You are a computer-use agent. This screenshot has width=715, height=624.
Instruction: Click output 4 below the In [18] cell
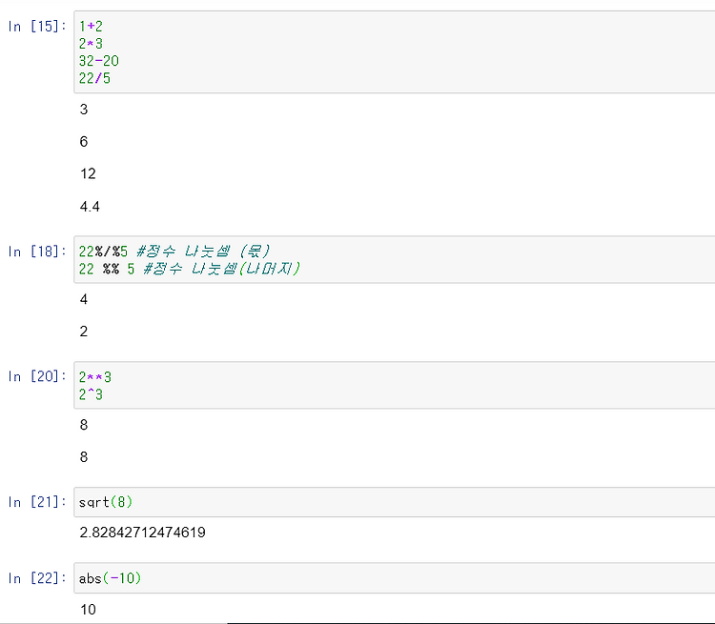coord(84,299)
